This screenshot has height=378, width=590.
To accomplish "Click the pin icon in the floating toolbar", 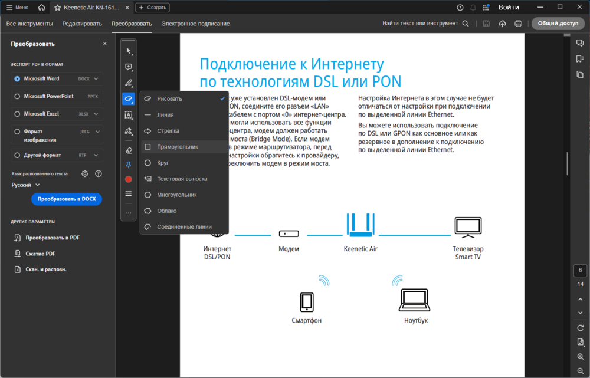I will 129,165.
